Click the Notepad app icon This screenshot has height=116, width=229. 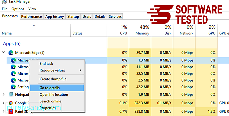click(x=11, y=95)
